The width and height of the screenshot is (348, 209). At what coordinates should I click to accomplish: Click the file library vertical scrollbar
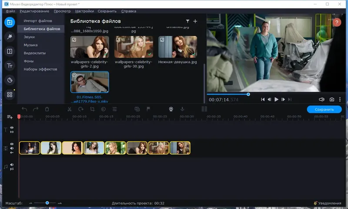tap(204, 83)
